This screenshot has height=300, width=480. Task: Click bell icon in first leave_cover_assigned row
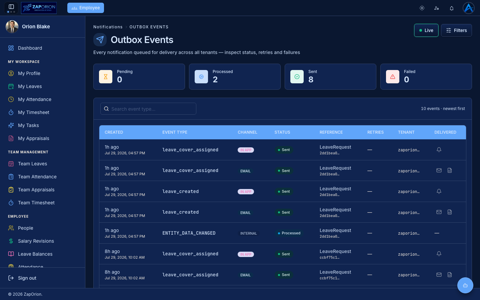click(x=439, y=150)
